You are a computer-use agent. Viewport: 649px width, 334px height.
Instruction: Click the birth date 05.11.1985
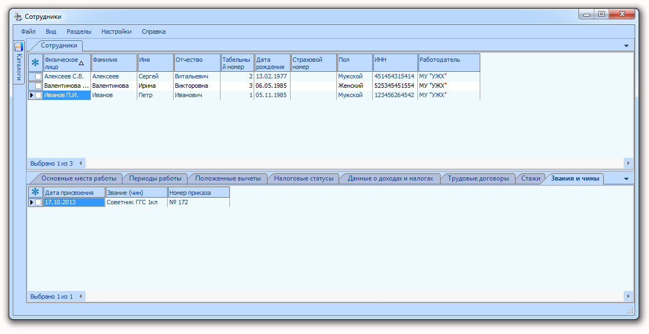tap(272, 95)
